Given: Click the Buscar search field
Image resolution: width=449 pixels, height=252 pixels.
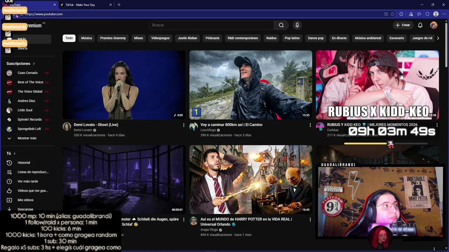Looking at the screenshot, I should (x=211, y=25).
